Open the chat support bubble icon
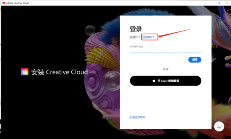 point(219,126)
